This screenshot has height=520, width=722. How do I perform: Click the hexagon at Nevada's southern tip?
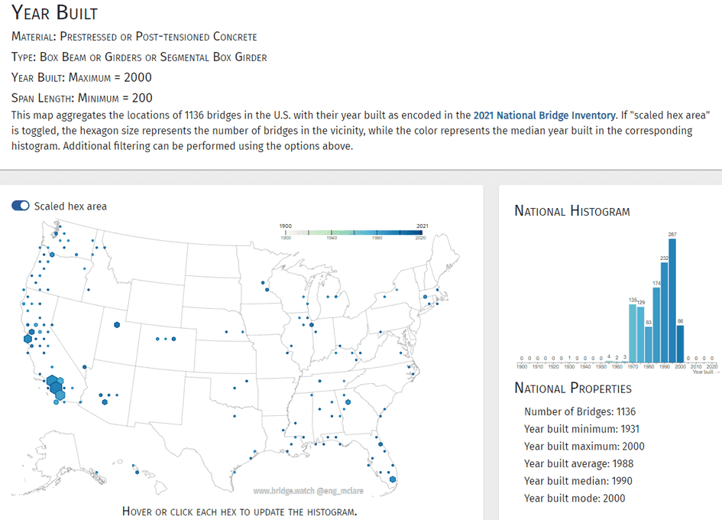[84, 366]
